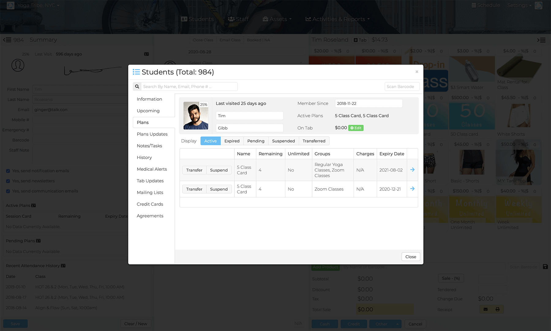The image size is (551, 331).
Task: Show Transferred plans
Action: (x=314, y=141)
